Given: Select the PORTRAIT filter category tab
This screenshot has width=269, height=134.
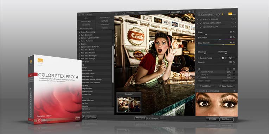Looking at the screenshot, I should pos(105,24).
